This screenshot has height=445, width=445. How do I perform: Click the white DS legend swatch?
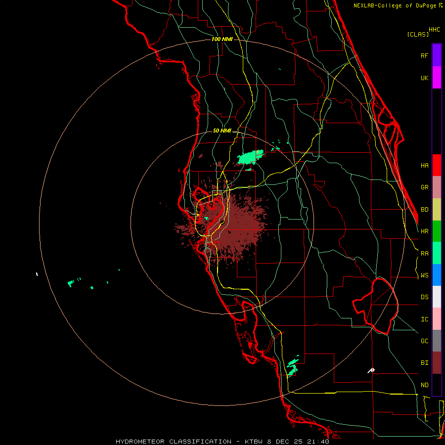pyautogui.click(x=437, y=297)
